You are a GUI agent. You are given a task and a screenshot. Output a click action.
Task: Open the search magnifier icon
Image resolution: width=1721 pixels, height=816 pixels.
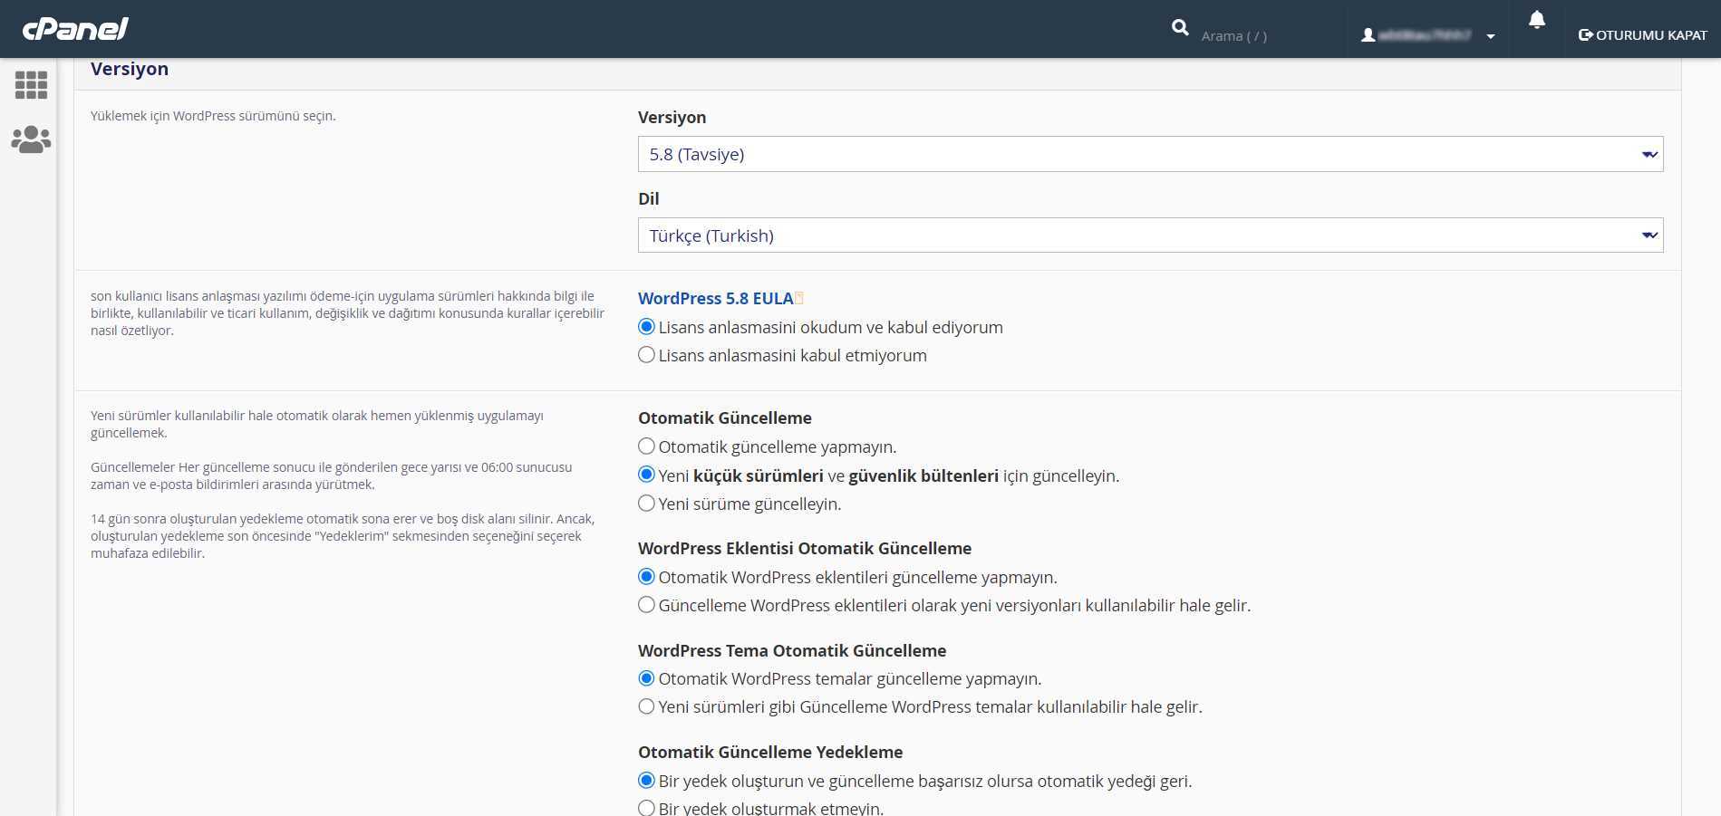pos(1180,28)
